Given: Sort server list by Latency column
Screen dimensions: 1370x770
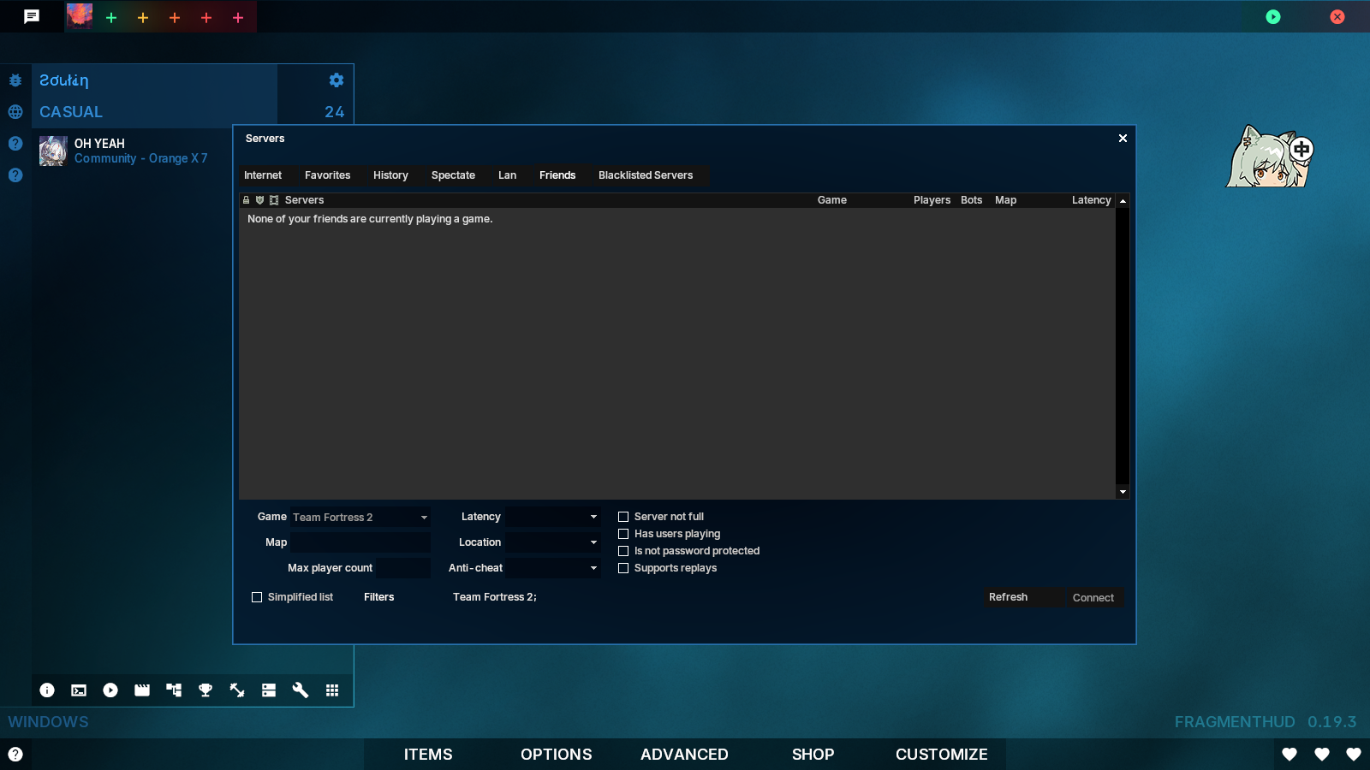Looking at the screenshot, I should coord(1092,200).
